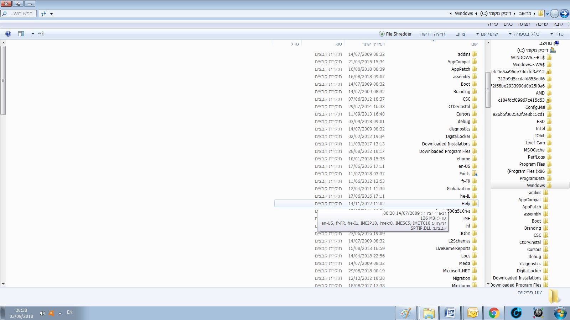570x320 pixels.
Task: Open the Edit (עריכה) menu
Action: pyautogui.click(x=541, y=24)
